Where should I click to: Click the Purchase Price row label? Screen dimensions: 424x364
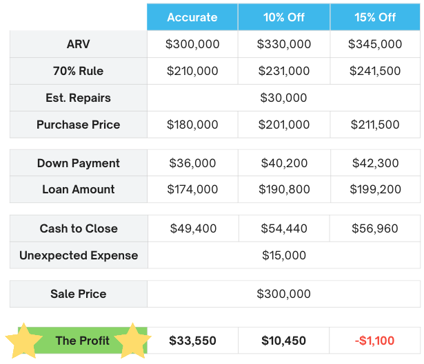[78, 125]
